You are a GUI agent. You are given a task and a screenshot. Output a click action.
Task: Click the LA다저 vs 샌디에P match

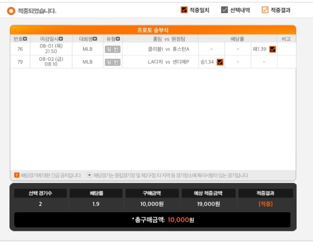169,62
